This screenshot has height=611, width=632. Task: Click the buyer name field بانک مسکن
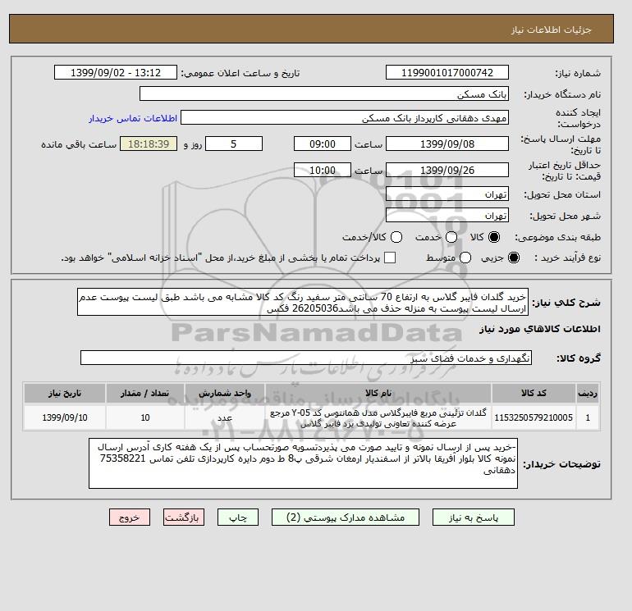pyautogui.click(x=324, y=93)
